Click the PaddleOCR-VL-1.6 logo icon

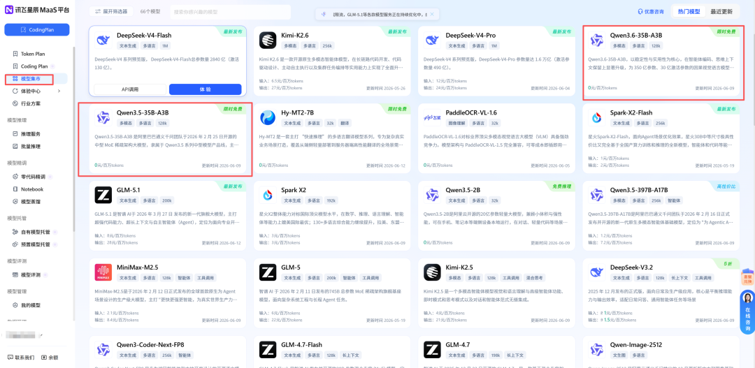(433, 118)
